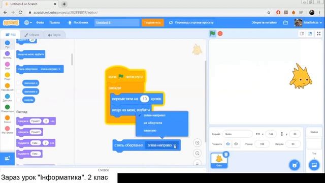Click the green flag run button

[x=212, y=34]
